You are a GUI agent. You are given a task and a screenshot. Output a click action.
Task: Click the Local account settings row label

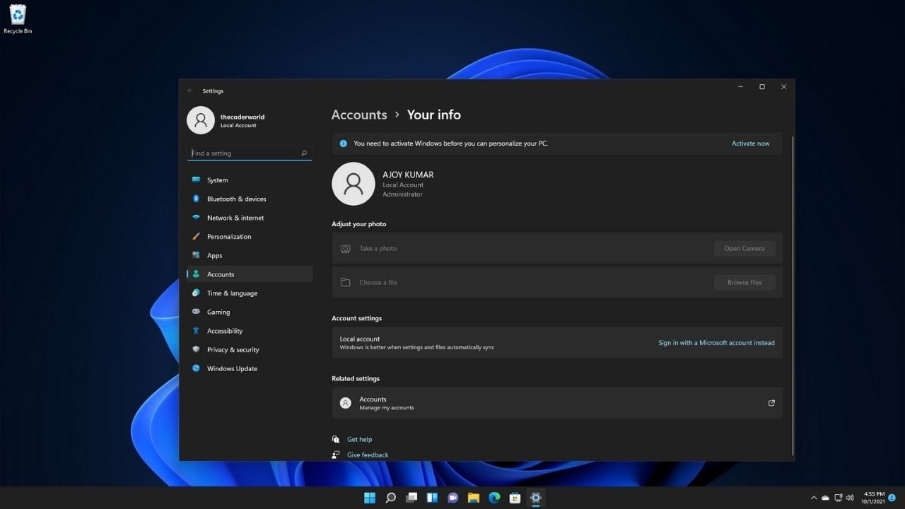tap(360, 339)
